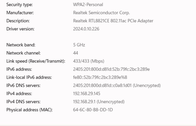Select driver version 2024.0.10.226
This screenshot has width=196, height=126.
coord(86,29)
